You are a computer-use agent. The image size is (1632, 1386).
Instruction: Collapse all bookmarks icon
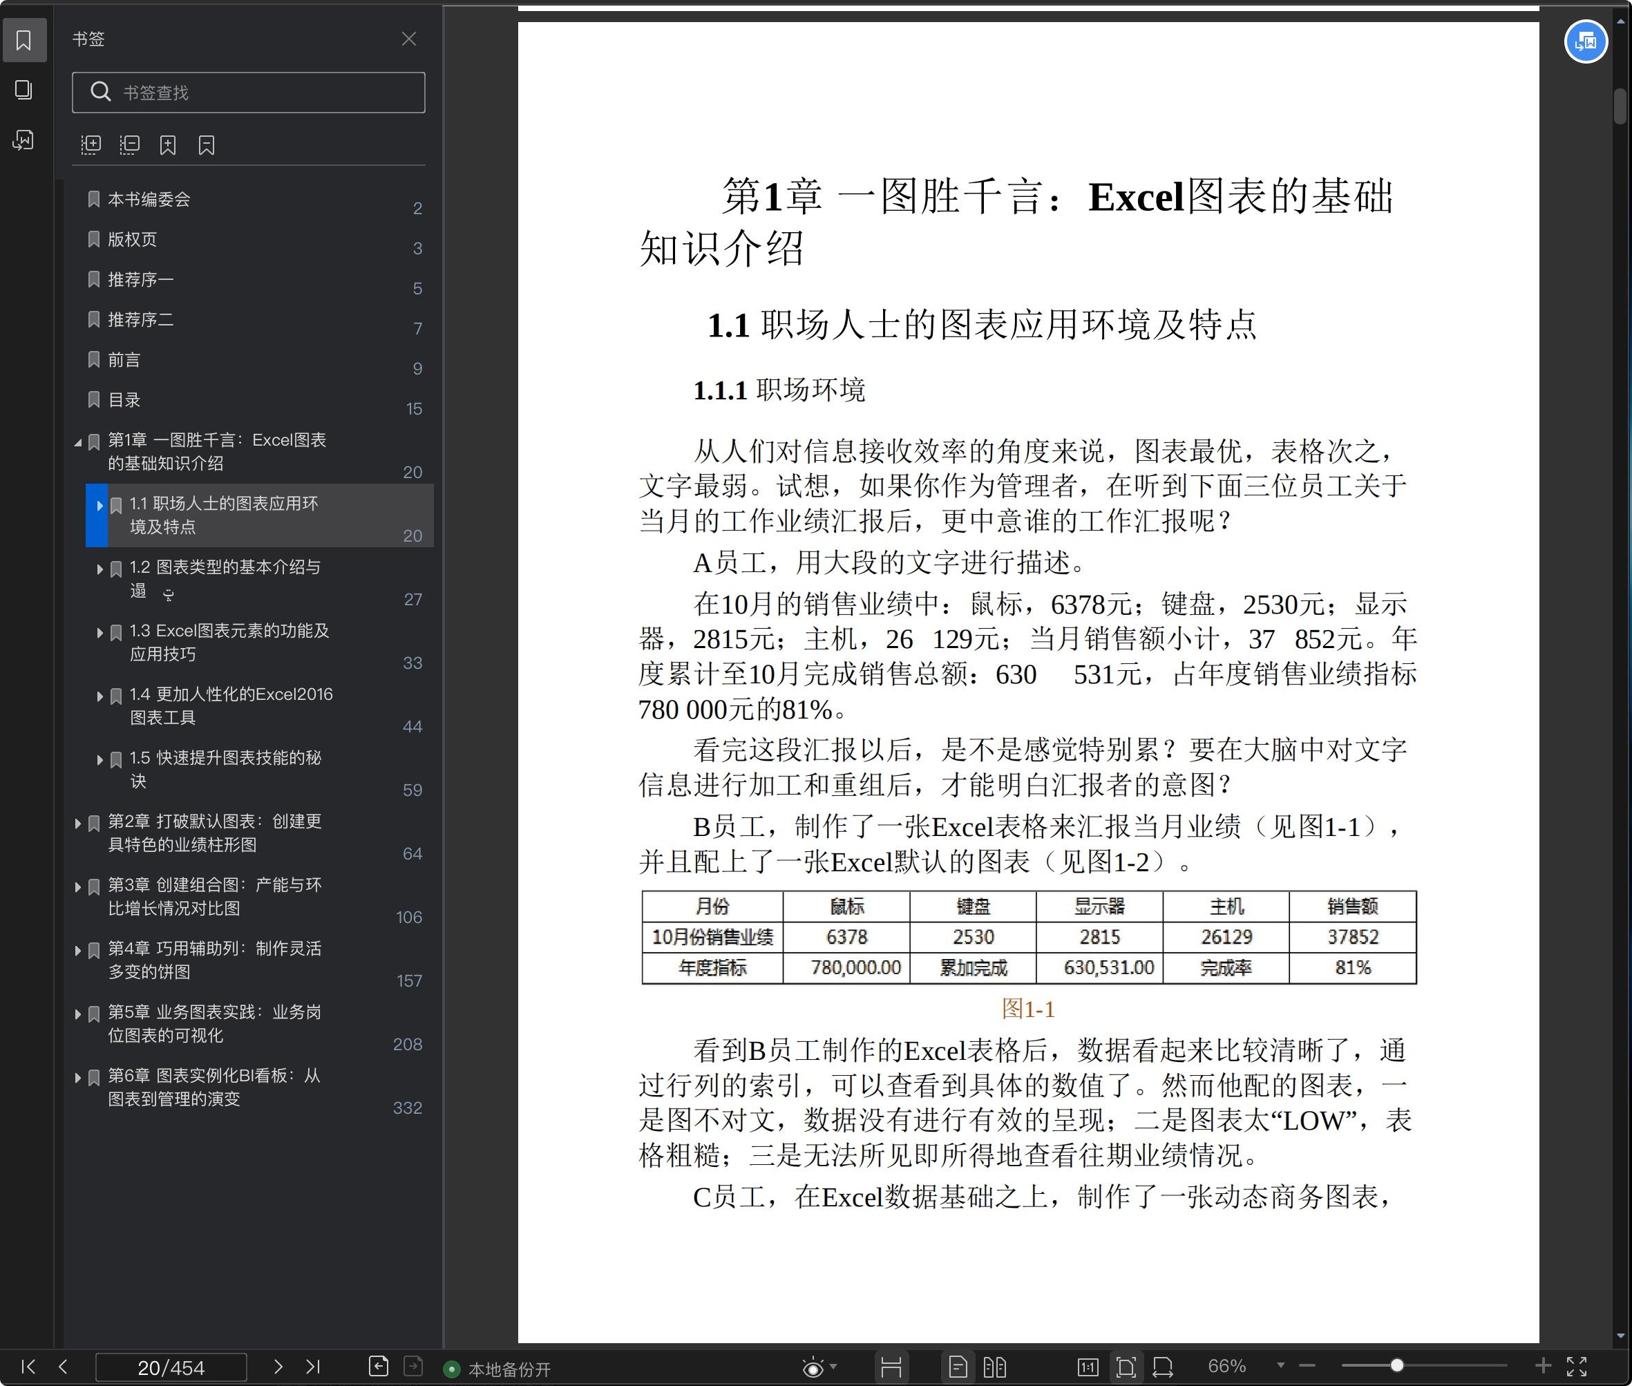click(x=130, y=144)
